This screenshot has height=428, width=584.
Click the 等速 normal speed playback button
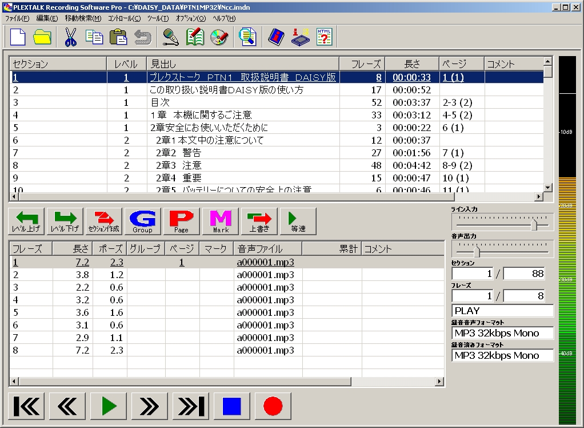[x=298, y=221]
